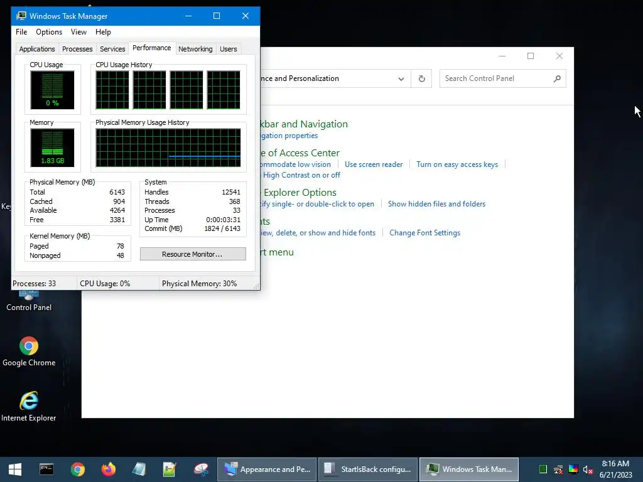Open the Change Font Settings link
643x482 pixels.
click(x=424, y=233)
